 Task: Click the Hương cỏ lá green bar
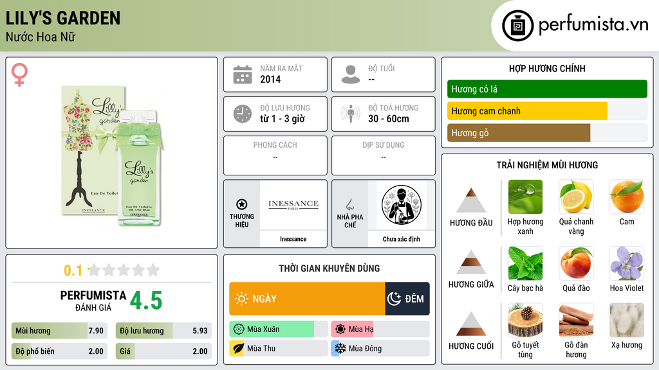(x=547, y=89)
